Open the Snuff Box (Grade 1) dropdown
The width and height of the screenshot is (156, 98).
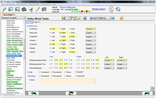(x=91, y=29)
